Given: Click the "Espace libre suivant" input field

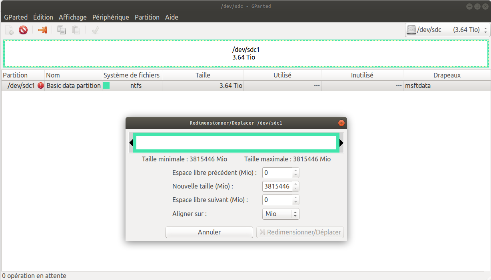Looking at the screenshot, I should click(277, 200).
